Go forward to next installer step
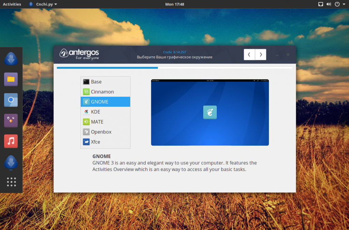 [261, 55]
